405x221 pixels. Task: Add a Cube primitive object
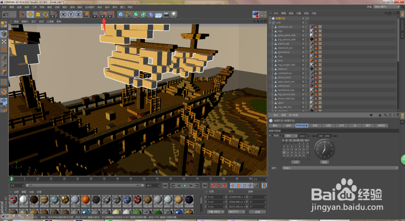[x=121, y=15]
